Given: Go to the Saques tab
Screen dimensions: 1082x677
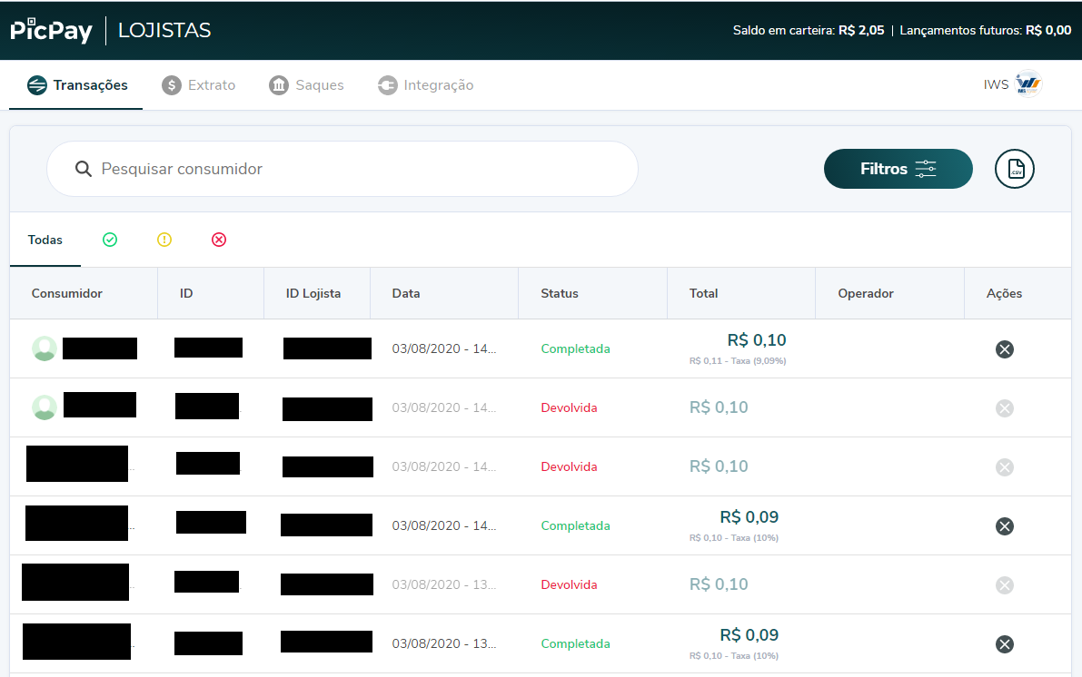Looking at the screenshot, I should (307, 85).
